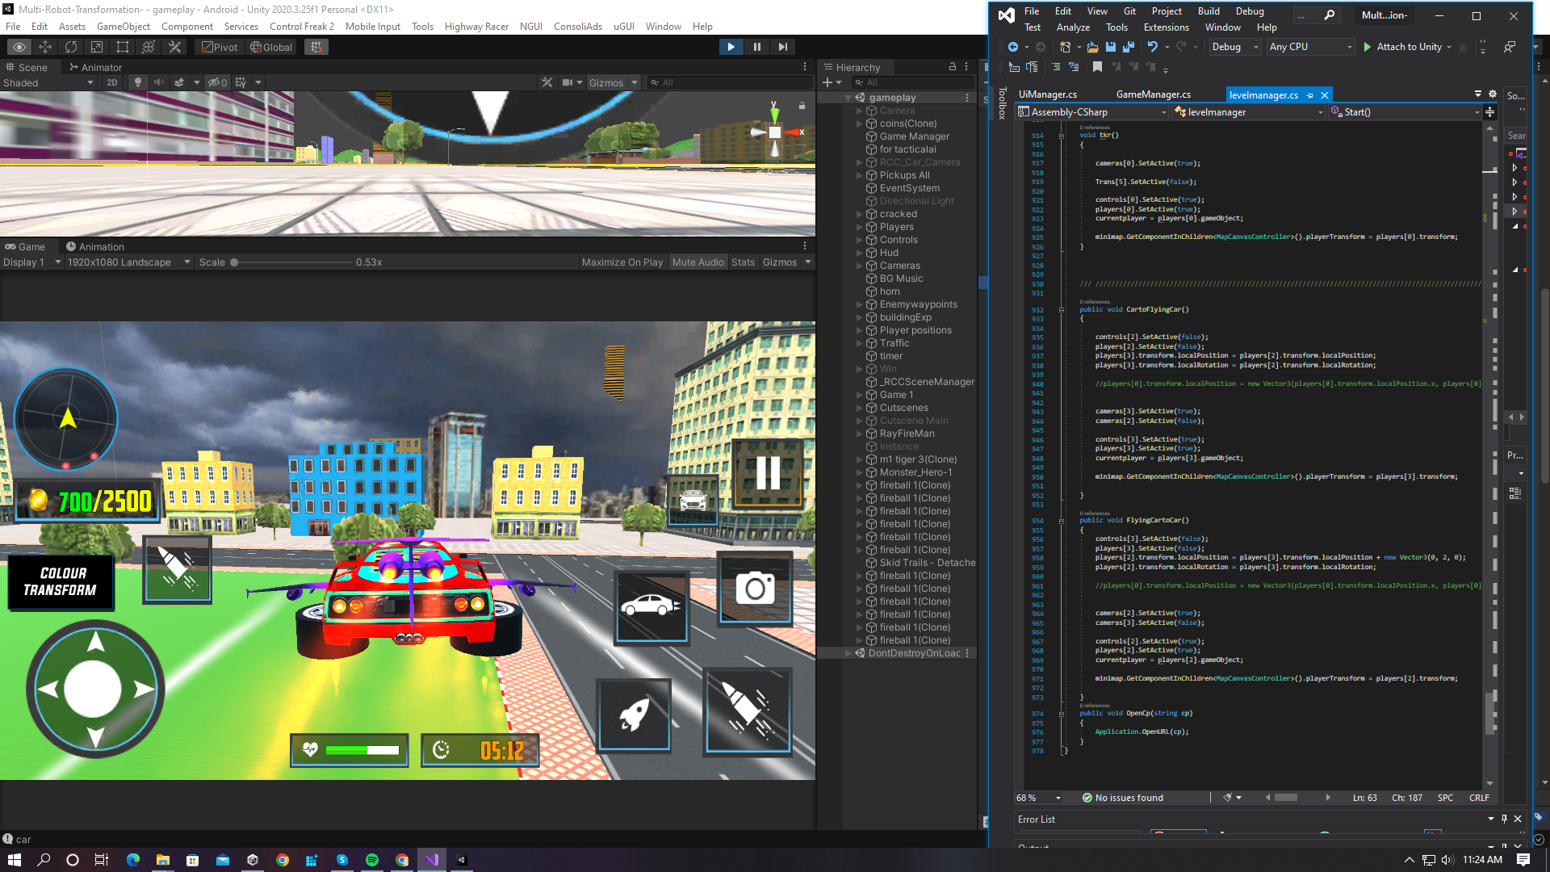Expand the Players object in Hierarchy
The height and width of the screenshot is (872, 1550).
point(859,227)
